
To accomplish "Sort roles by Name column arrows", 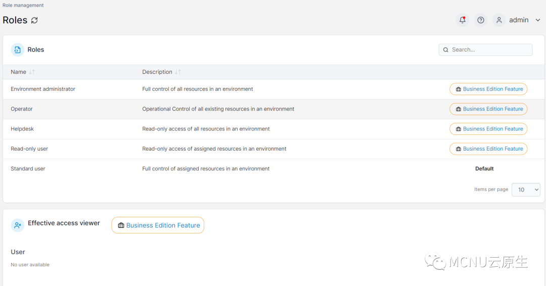I will point(32,72).
